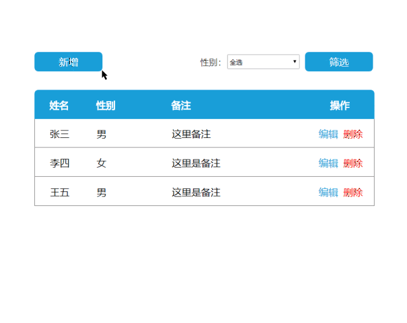Viewport: 407px width, 323px height.
Task: Select the name cell 王五
Action: coord(59,192)
